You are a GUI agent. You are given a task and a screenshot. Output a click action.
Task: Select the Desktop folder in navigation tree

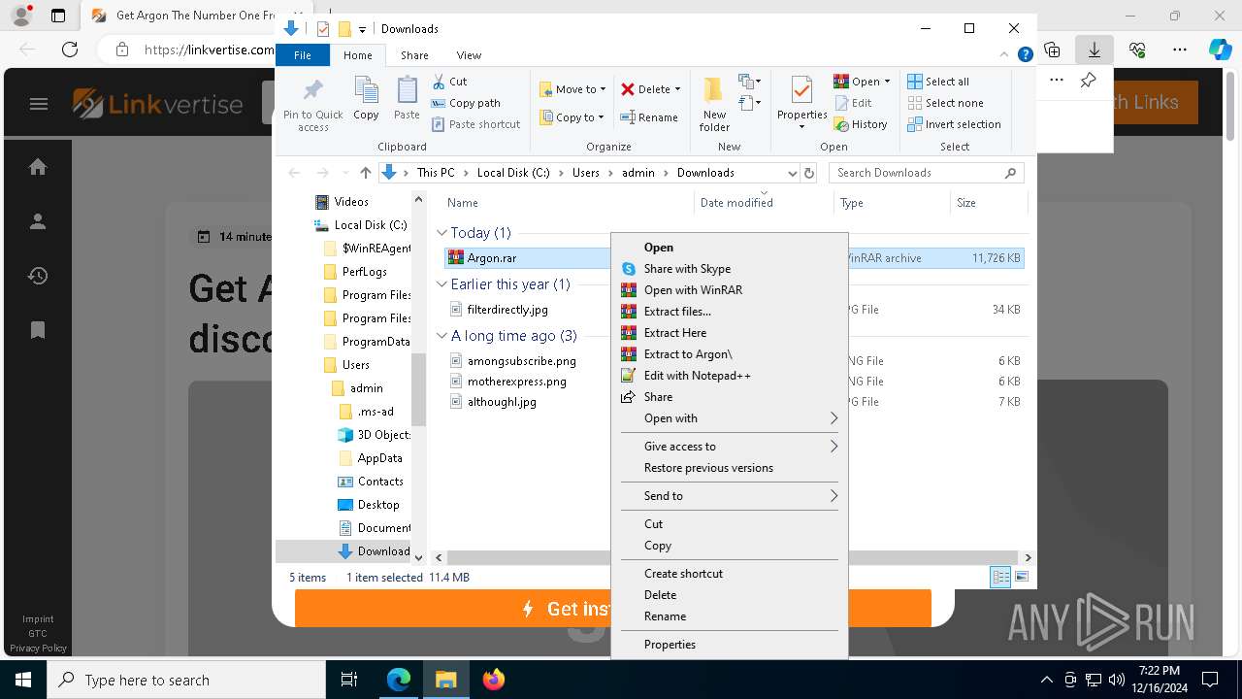pos(378,505)
